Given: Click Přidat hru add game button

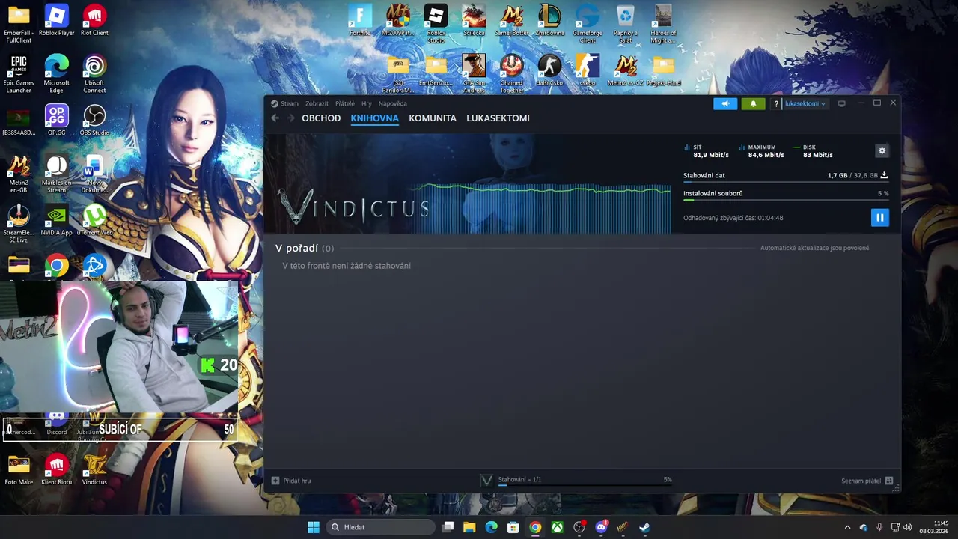Looking at the screenshot, I should 291,481.
